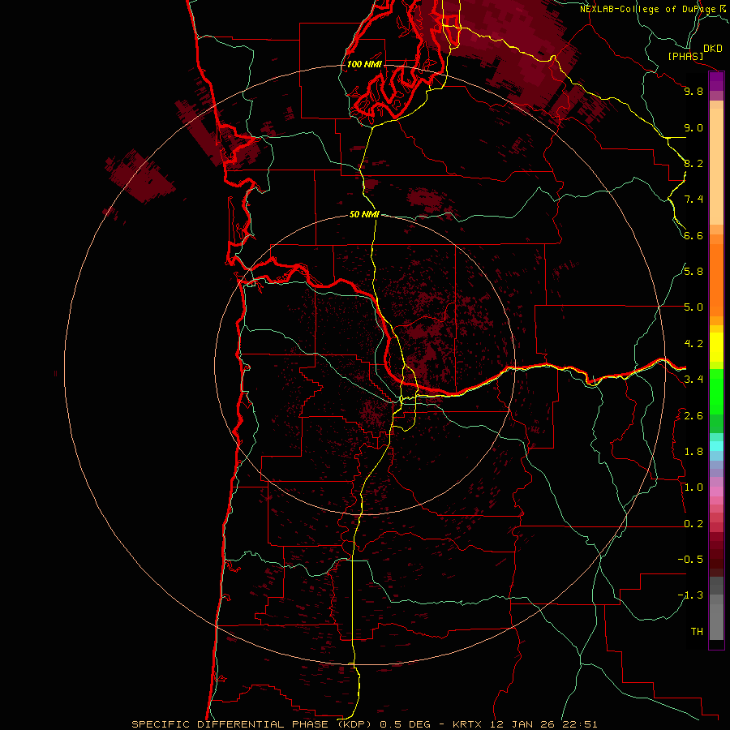Screen dimensions: 730x730
Task: Click the -1.3 scale value
Action: point(690,595)
